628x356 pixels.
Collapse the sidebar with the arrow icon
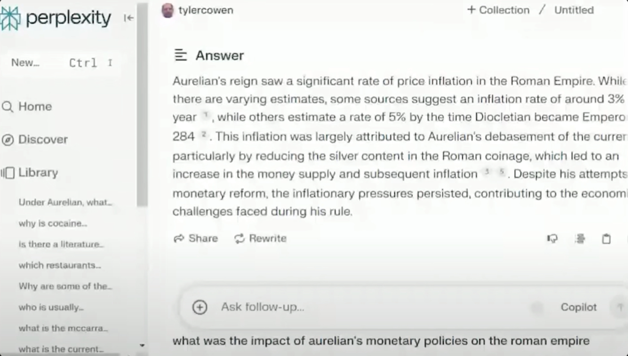point(129,18)
